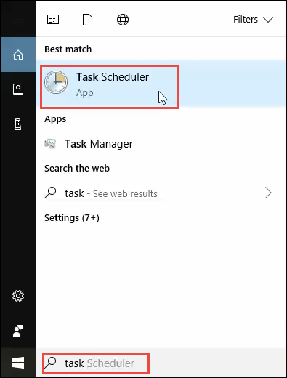Click the Feedback person icon in sidebar
Image resolution: width=287 pixels, height=378 pixels.
[18, 331]
